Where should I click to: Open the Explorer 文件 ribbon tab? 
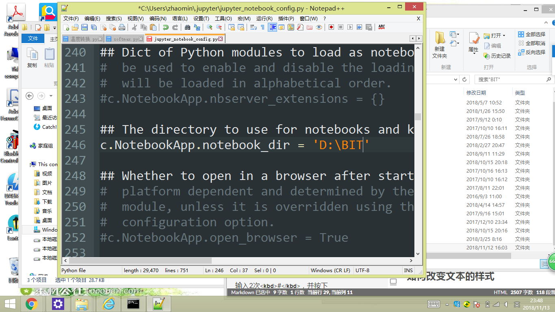click(33, 39)
